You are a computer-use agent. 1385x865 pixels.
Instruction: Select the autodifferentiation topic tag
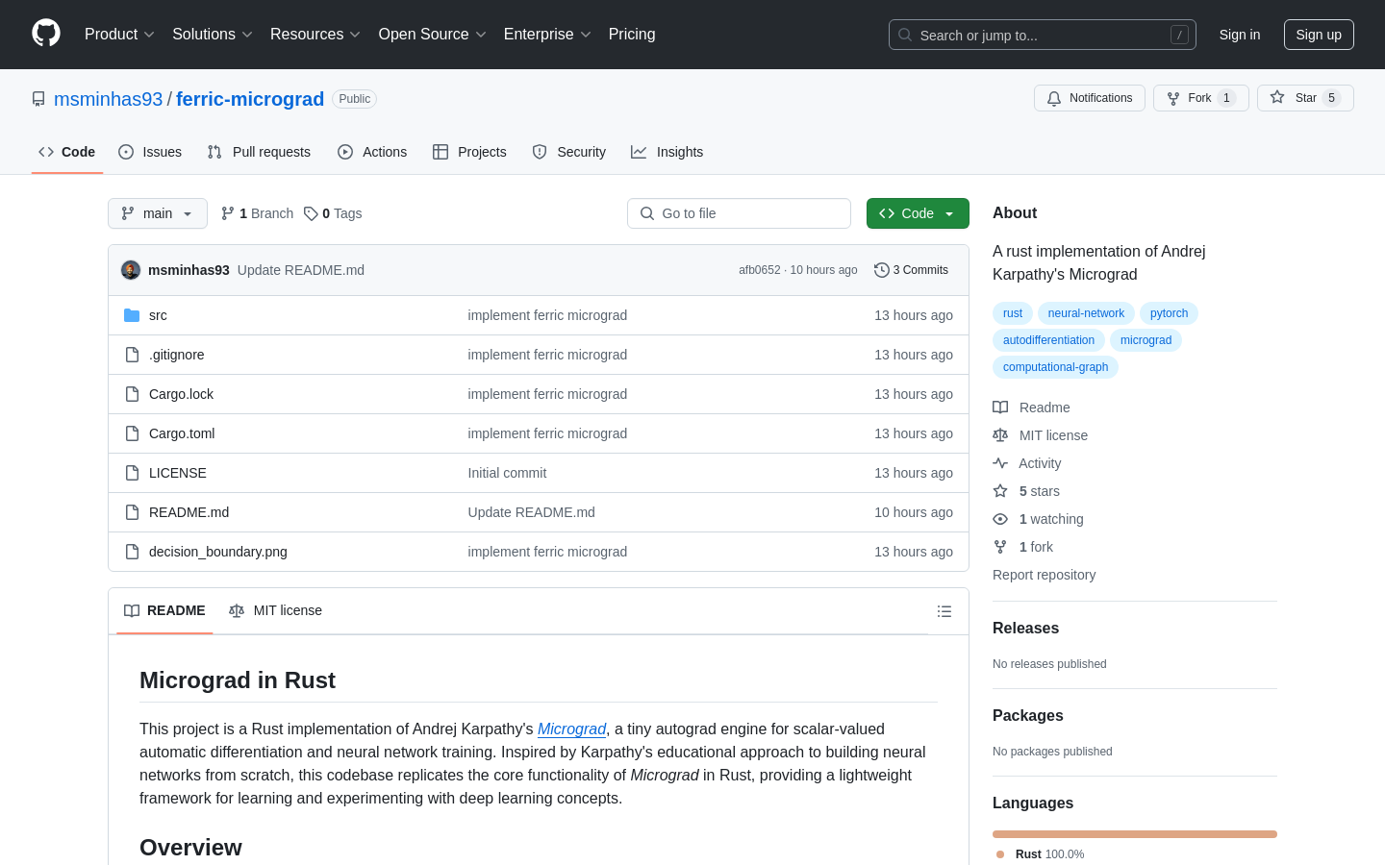[1048, 340]
